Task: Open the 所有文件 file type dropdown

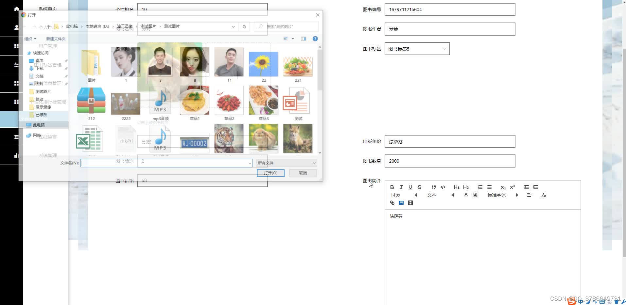Action: click(x=287, y=163)
